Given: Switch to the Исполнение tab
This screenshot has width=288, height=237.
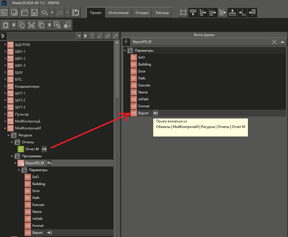Looking at the screenshot, I should 118,13.
